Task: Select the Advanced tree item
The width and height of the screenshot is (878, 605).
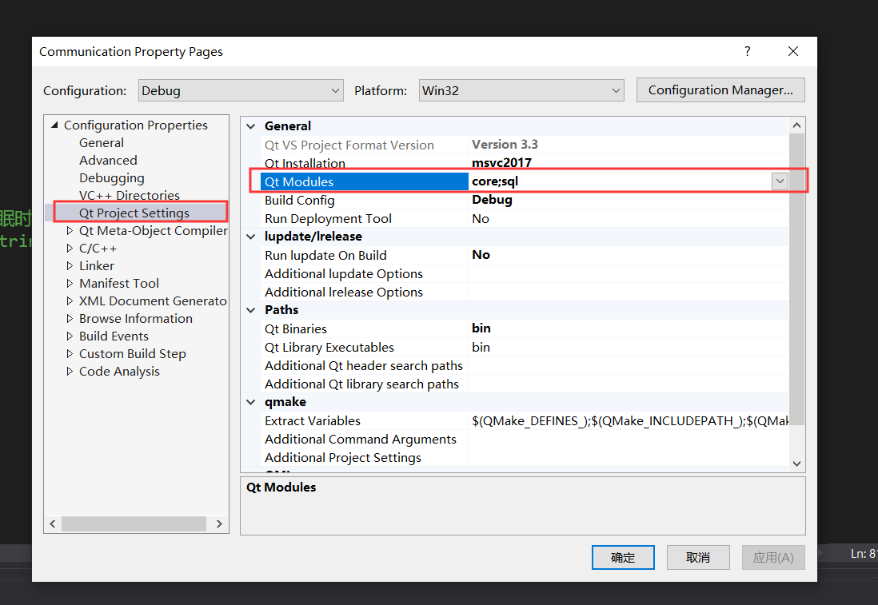Action: [x=108, y=160]
